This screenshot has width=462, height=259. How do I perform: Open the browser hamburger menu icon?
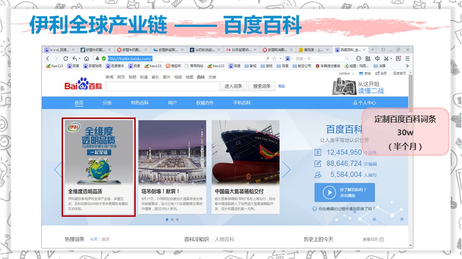pyautogui.click(x=407, y=59)
